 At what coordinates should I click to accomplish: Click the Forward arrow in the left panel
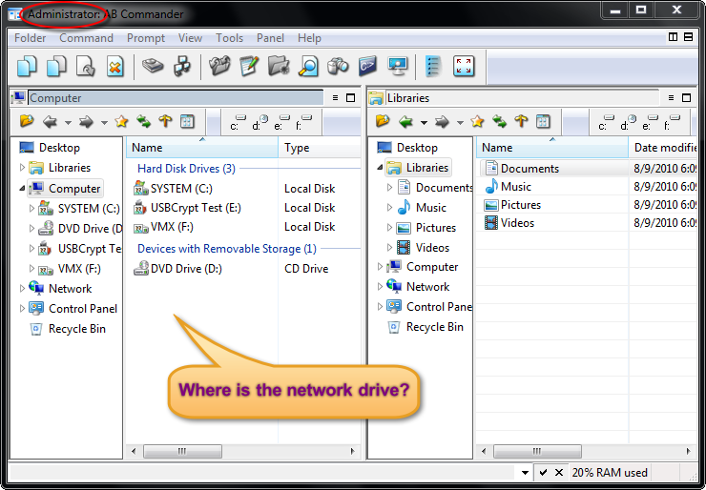(x=86, y=121)
